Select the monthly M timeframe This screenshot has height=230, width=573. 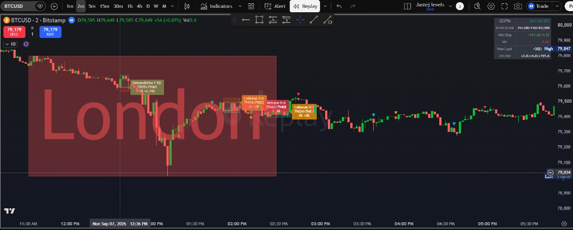[164, 6]
